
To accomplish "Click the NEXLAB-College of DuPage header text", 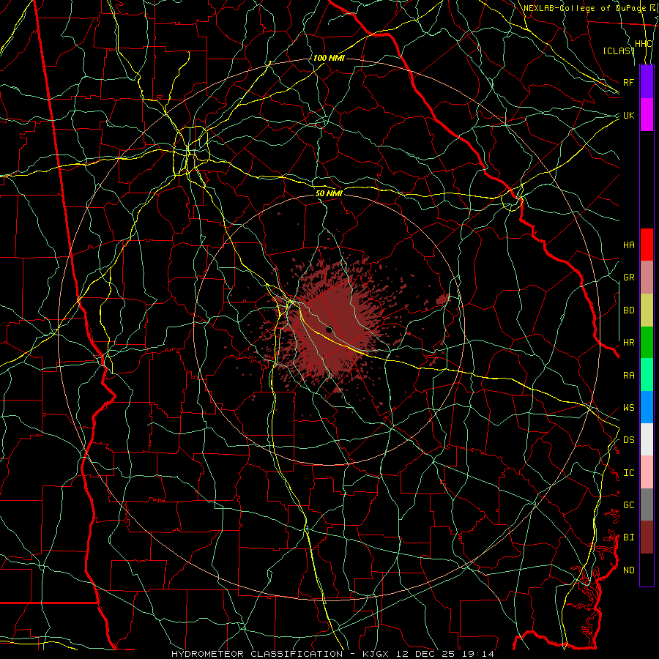I will point(584,8).
